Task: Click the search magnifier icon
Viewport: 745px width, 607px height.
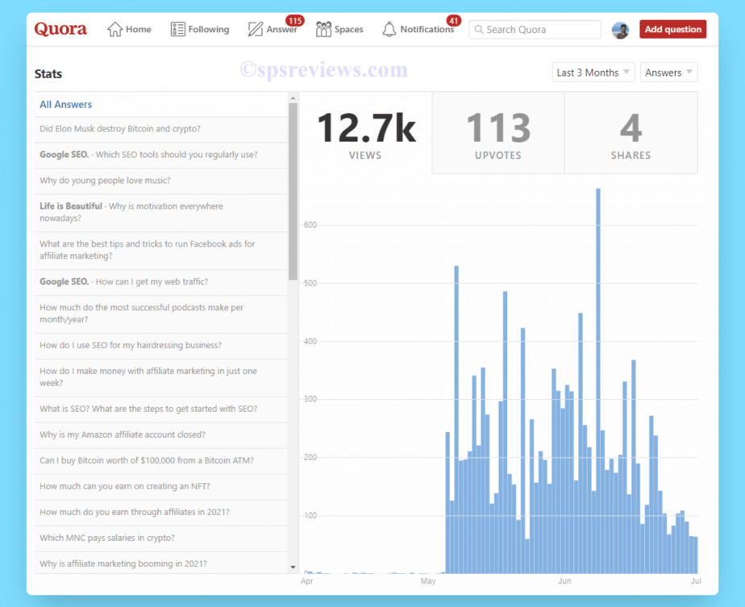Action: (478, 30)
